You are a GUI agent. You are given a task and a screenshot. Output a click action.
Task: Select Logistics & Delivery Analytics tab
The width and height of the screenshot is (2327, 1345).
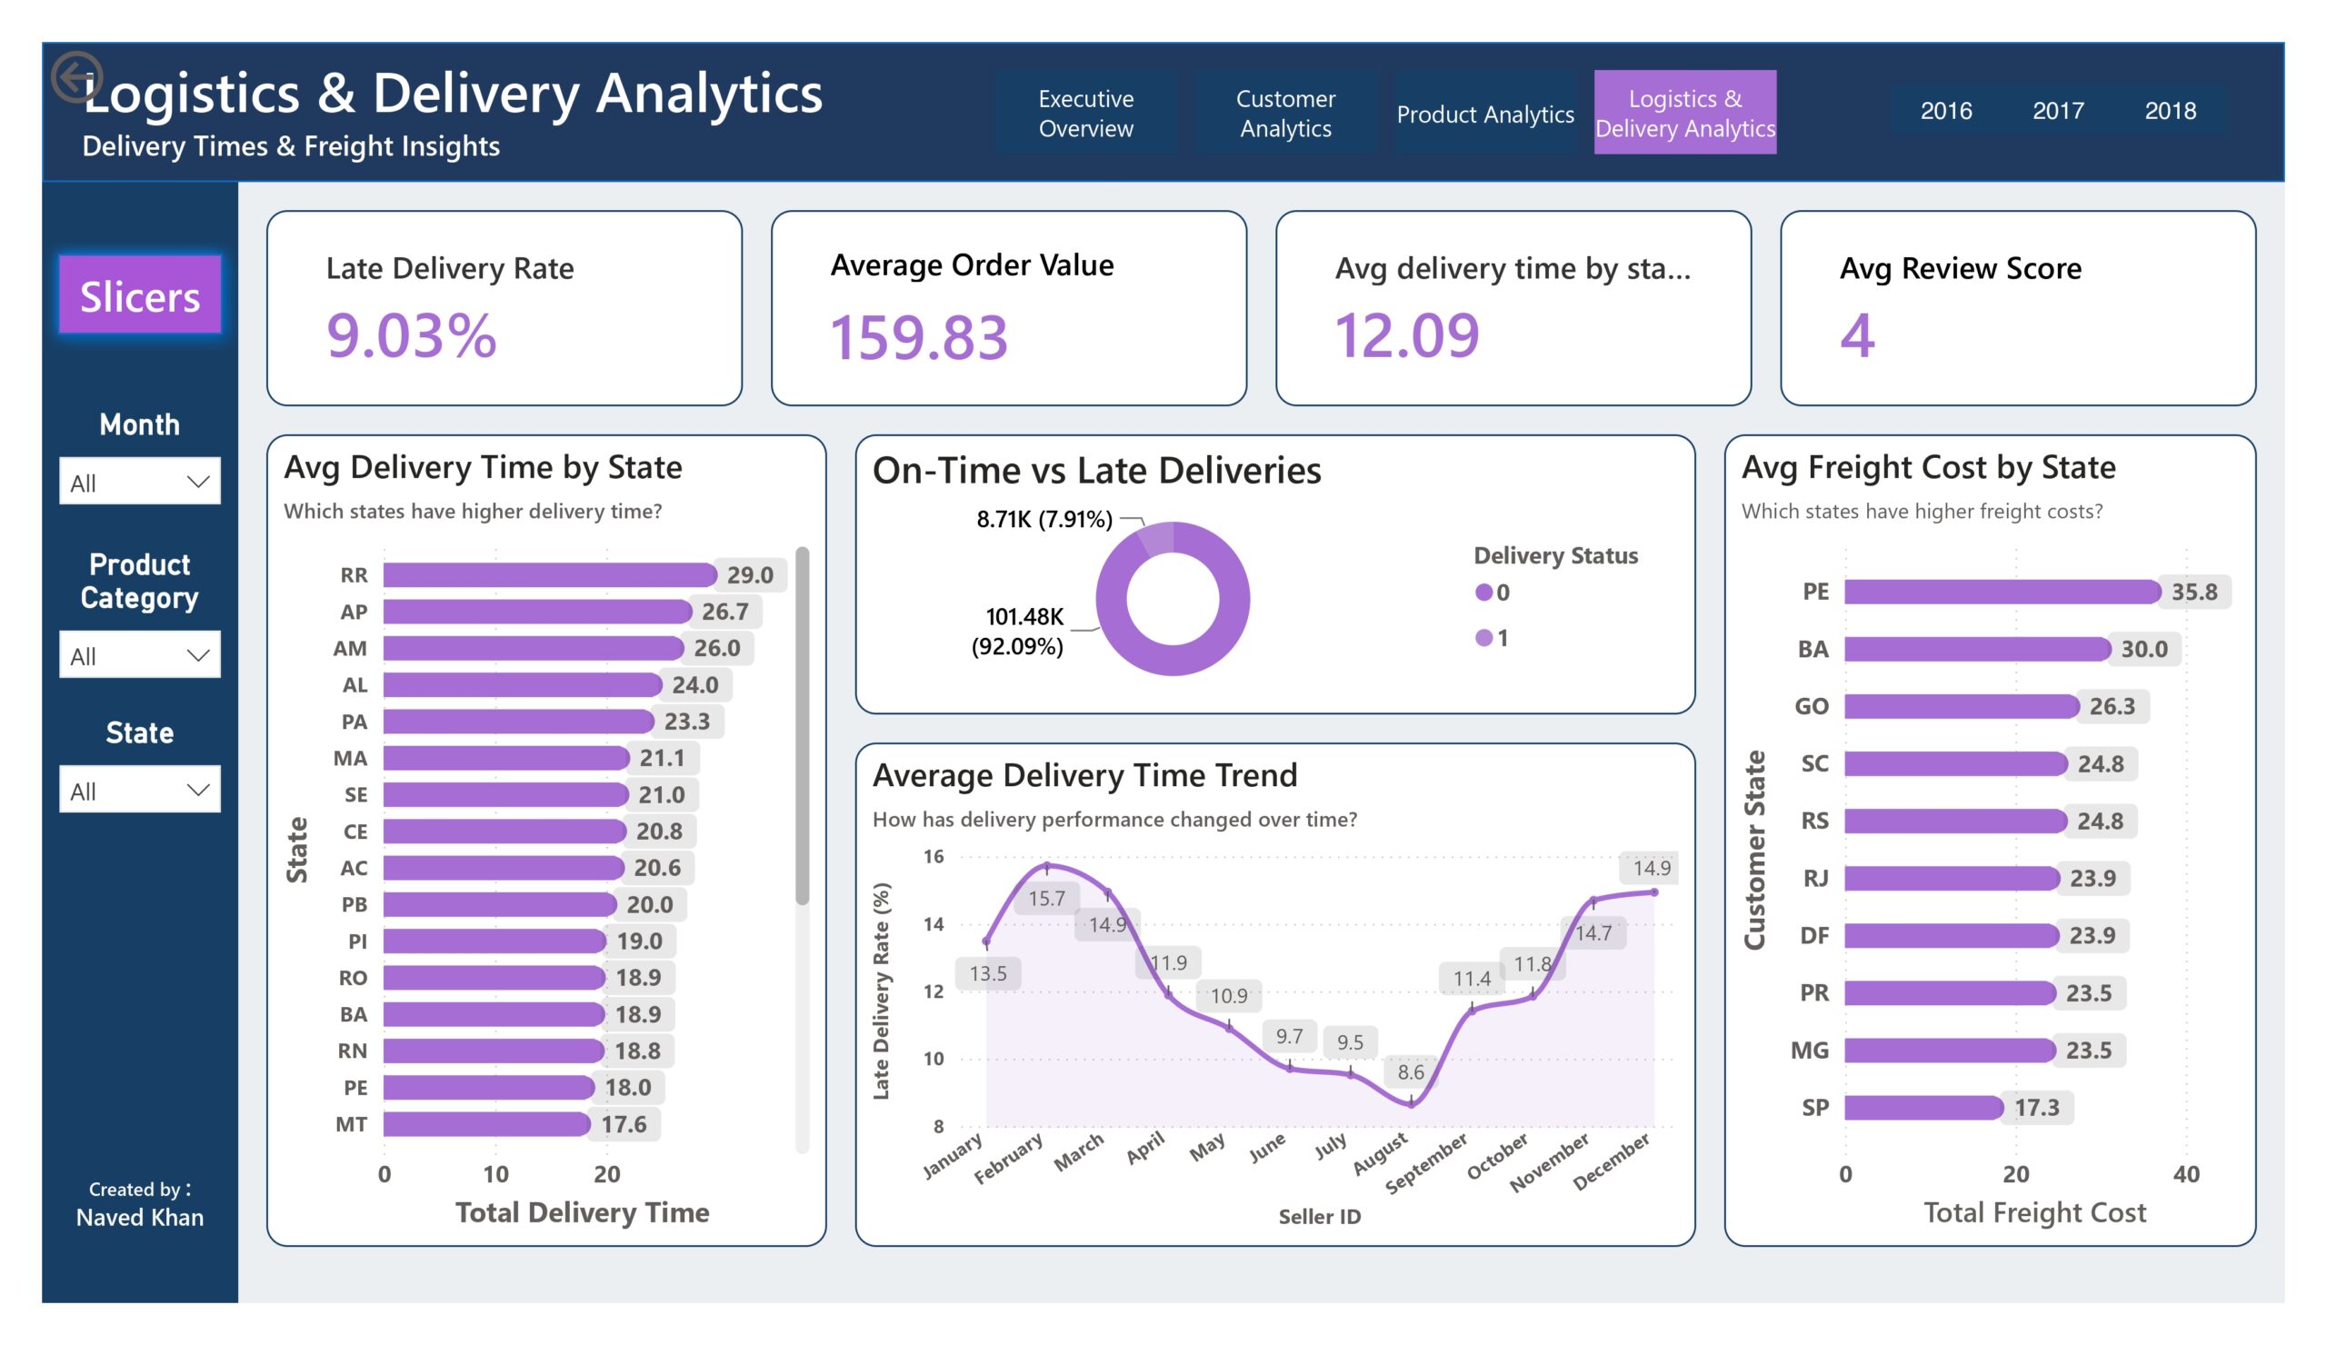tap(1684, 113)
